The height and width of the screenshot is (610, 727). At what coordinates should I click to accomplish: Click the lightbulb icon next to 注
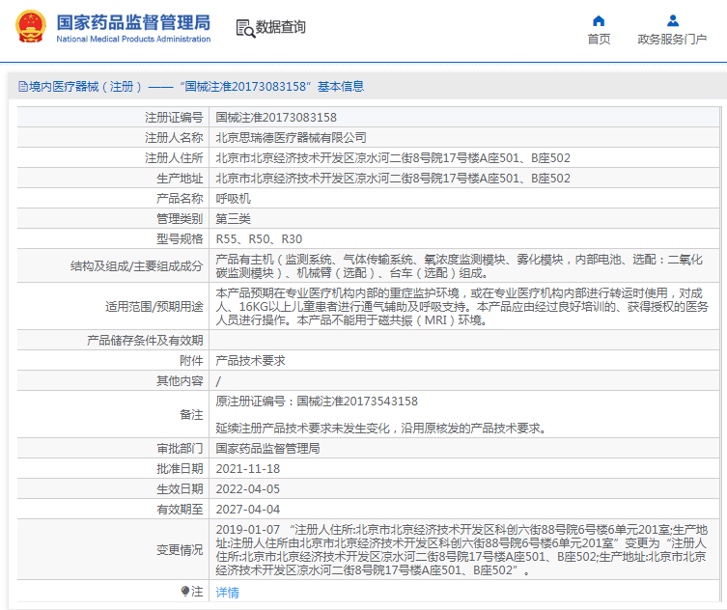point(185,591)
